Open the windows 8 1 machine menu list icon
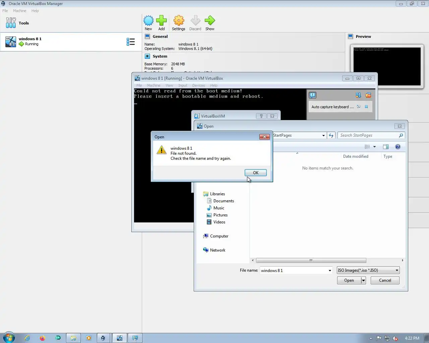The image size is (429, 343). click(131, 42)
